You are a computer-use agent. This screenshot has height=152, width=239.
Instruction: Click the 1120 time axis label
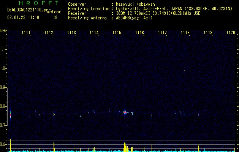point(231,33)
